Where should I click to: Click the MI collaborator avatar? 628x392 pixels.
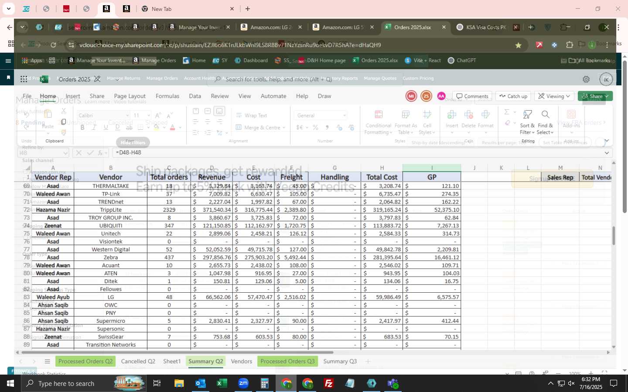(411, 96)
